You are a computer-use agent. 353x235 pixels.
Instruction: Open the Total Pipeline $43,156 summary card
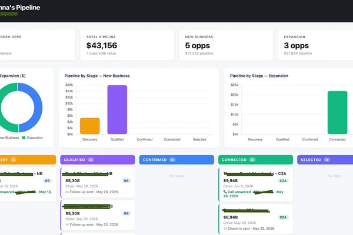coord(127,45)
